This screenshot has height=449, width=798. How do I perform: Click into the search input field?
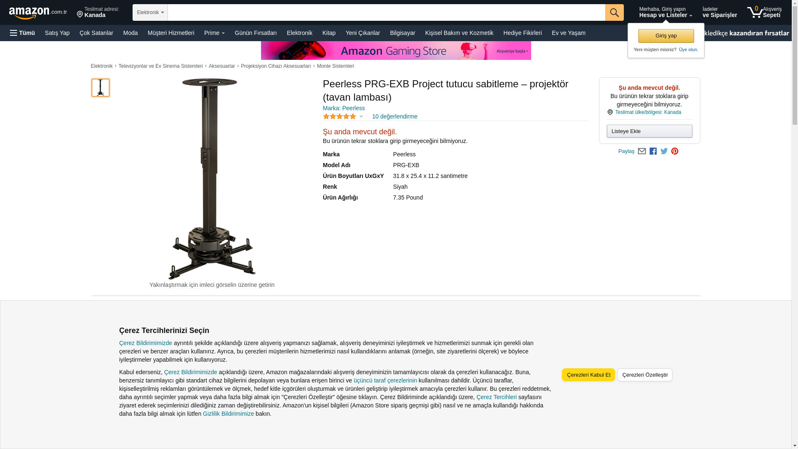coord(386,12)
